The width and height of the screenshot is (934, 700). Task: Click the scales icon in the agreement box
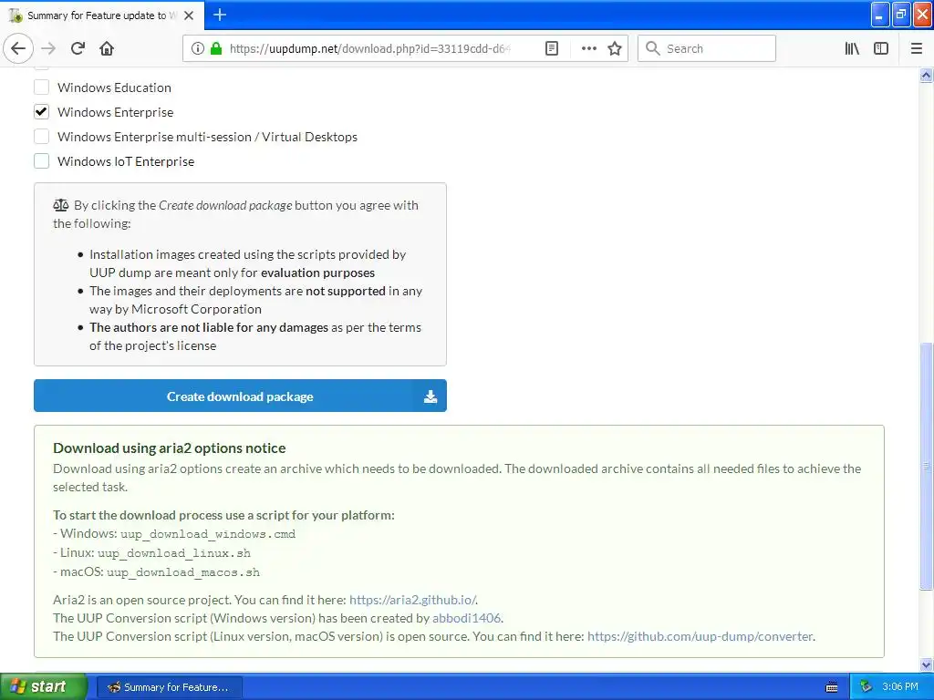click(x=61, y=205)
